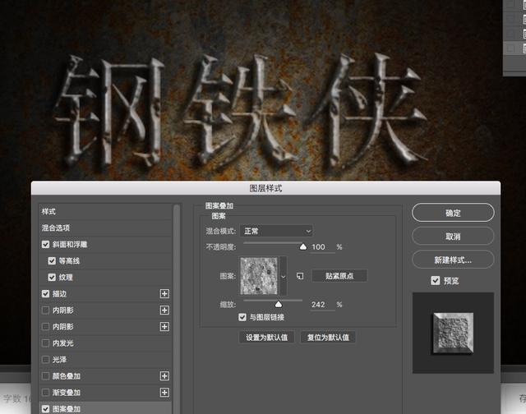526x414 pixels.
Task: Uncheck the 图案叠加 checkbox
Action: click(x=46, y=409)
